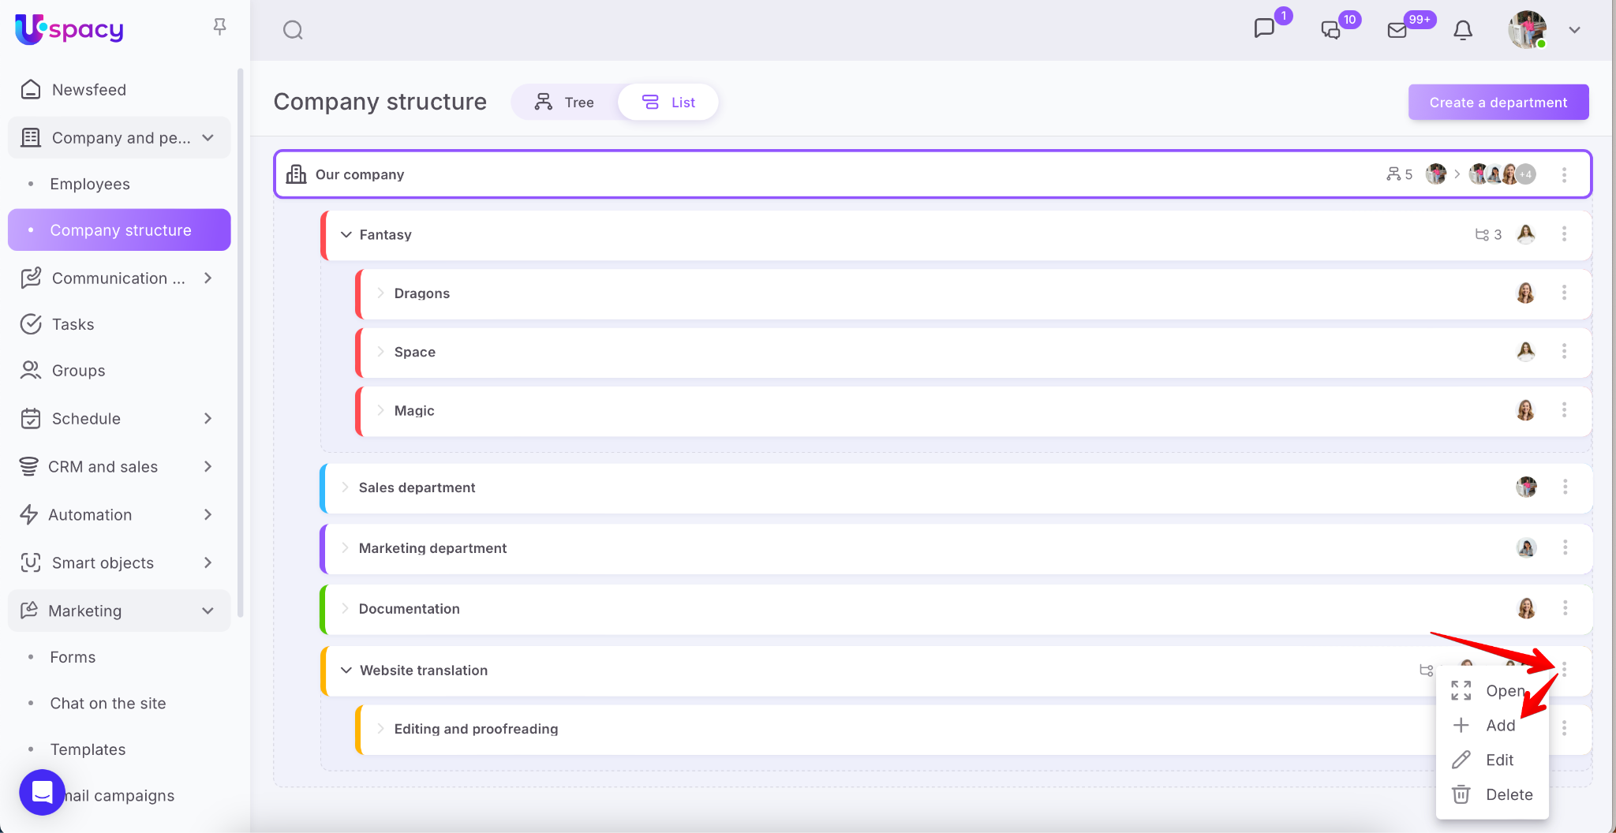Image resolution: width=1616 pixels, height=833 pixels.
Task: Open three-dot menu for Dragons row
Action: click(1564, 293)
